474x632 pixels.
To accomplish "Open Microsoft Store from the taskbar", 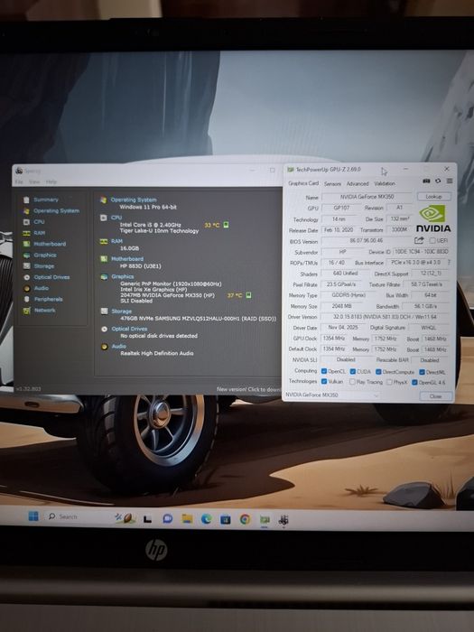I will tap(226, 519).
